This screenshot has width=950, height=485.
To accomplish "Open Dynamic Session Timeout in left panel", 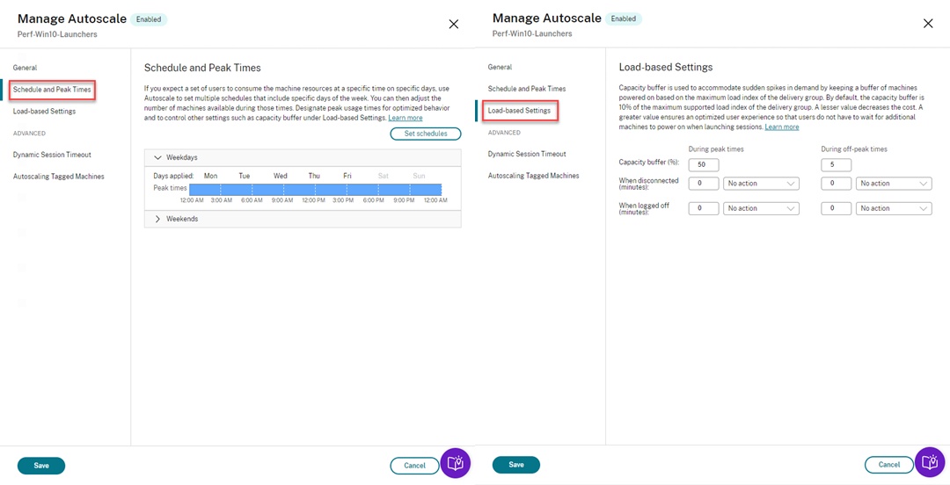I will point(52,155).
